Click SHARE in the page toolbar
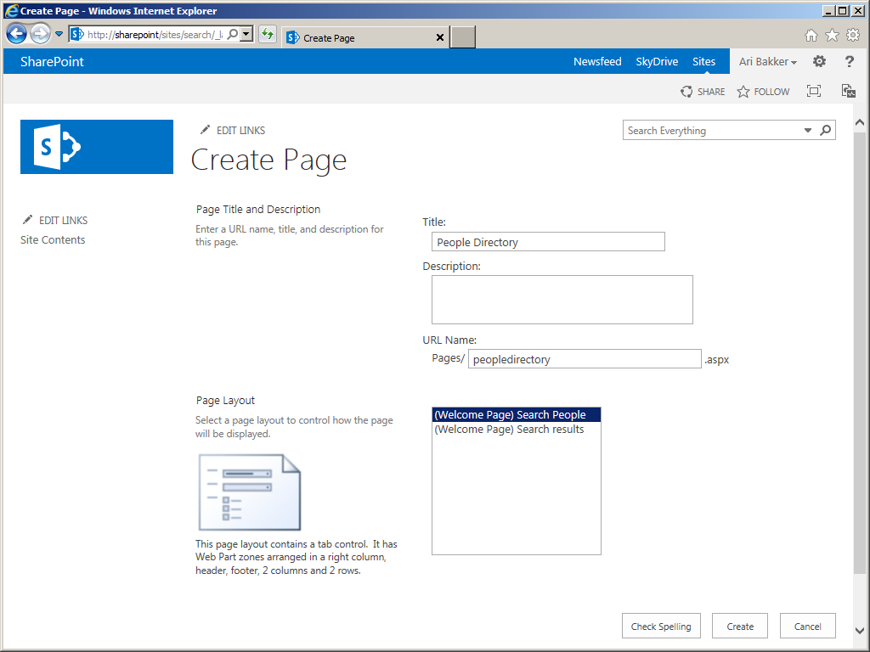The width and height of the screenshot is (870, 652). [703, 92]
